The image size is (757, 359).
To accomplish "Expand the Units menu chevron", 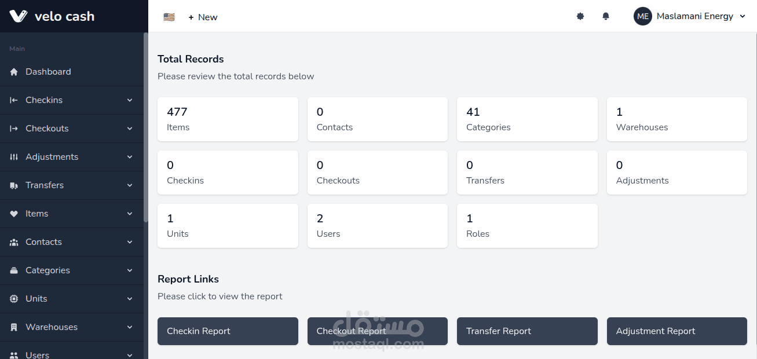I will 130,299.
